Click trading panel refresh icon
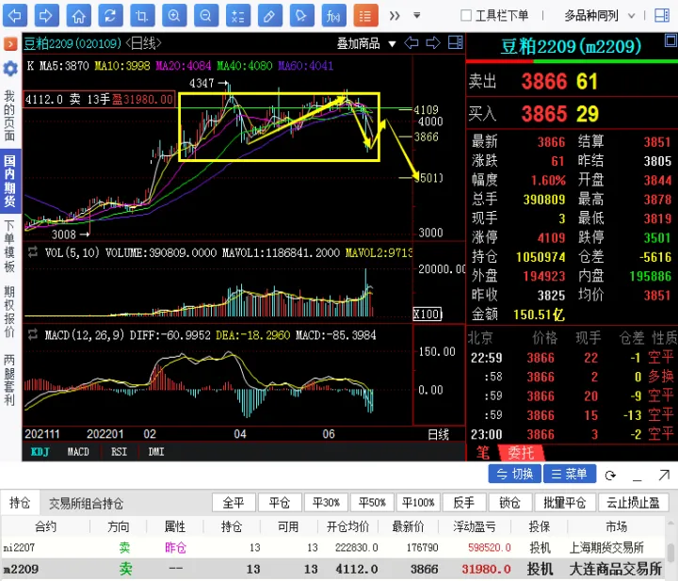 click(610, 476)
